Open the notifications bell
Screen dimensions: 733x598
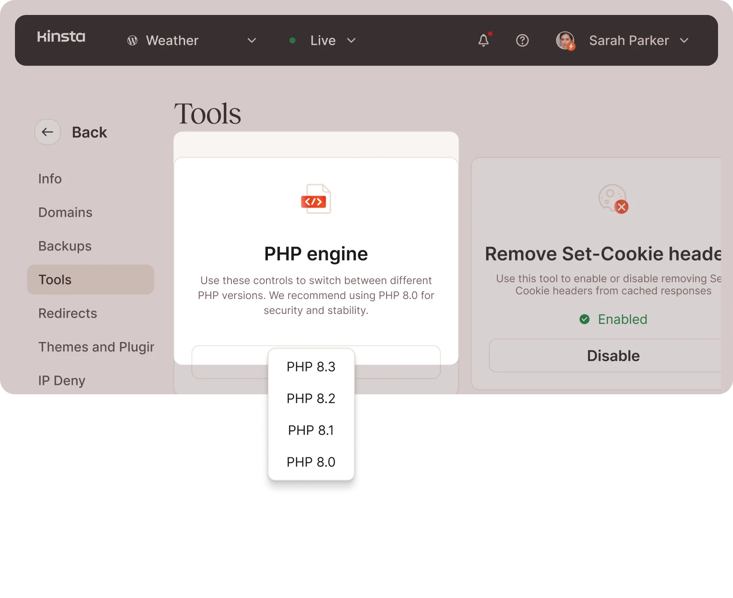click(483, 41)
